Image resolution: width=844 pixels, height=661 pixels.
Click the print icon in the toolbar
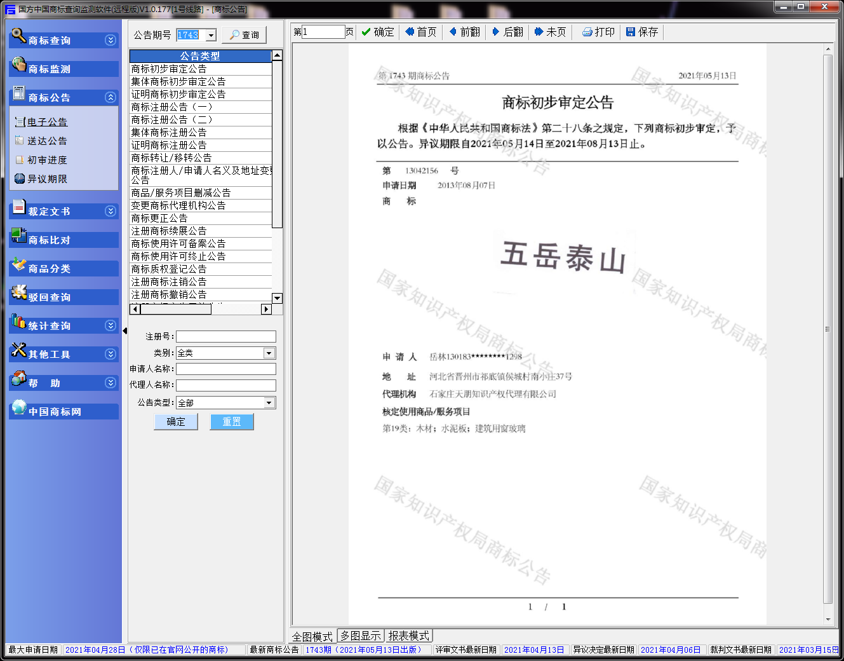(x=587, y=32)
